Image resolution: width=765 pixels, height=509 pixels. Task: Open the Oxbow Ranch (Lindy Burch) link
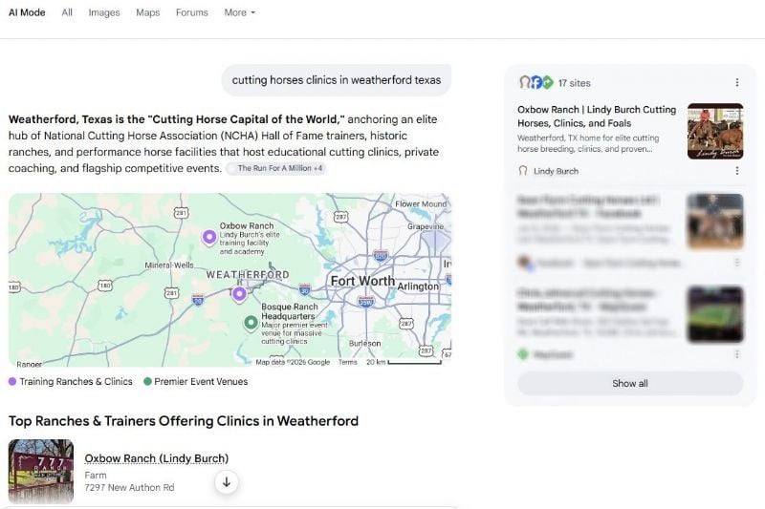(x=157, y=458)
